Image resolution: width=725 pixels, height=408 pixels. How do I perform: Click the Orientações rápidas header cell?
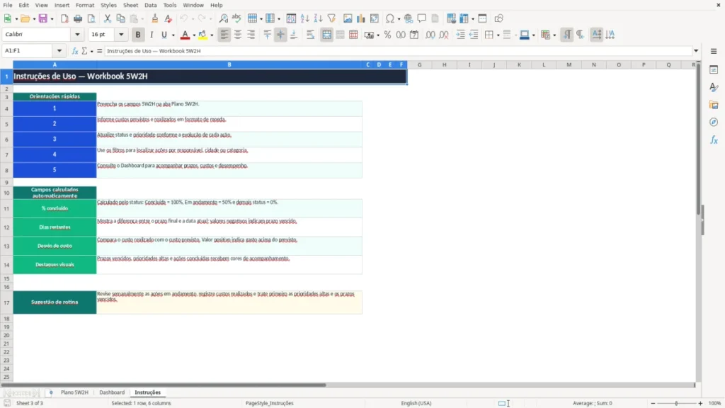click(x=55, y=96)
